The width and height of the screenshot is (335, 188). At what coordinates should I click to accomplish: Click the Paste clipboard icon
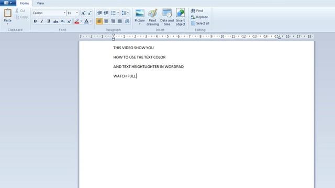(8, 13)
